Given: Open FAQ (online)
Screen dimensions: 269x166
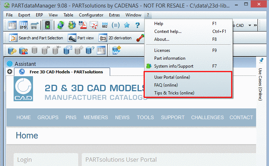Looking at the screenshot, I should 188,85.
